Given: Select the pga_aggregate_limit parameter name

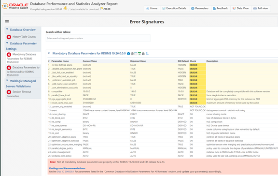Looking at the screenshot, I should point(61,99).
